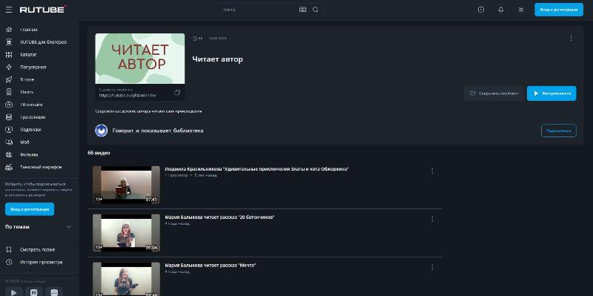Click the blue 'Воспроизвести' play button
This screenshot has height=296, width=593.
tap(551, 93)
